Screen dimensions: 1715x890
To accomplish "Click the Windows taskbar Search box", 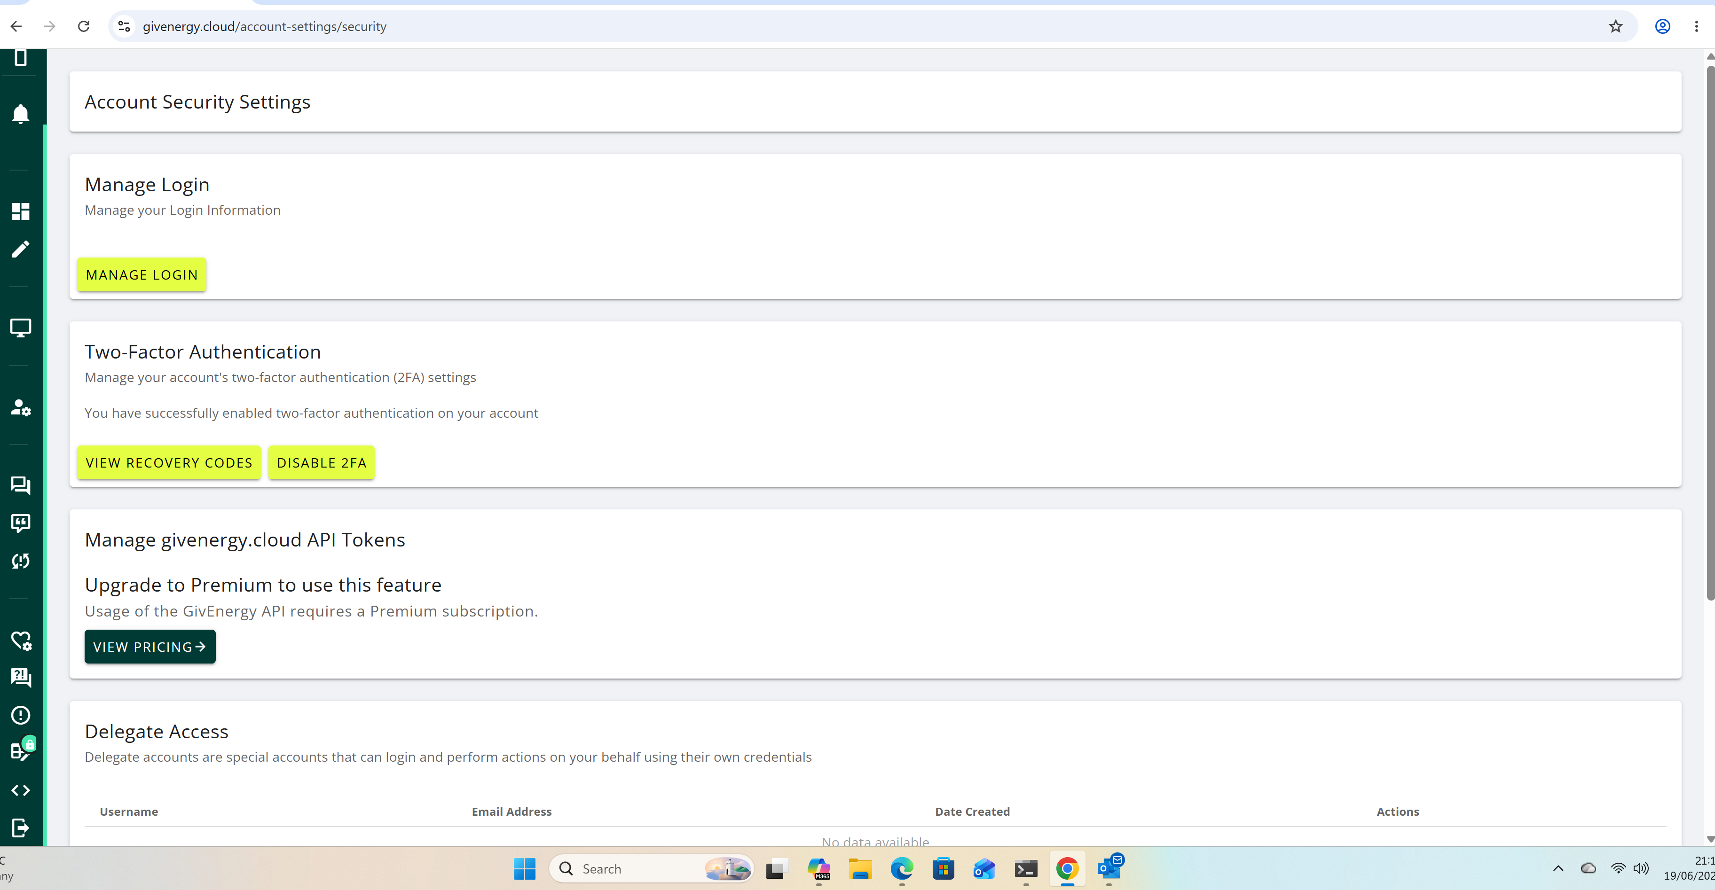I will pyautogui.click(x=652, y=869).
